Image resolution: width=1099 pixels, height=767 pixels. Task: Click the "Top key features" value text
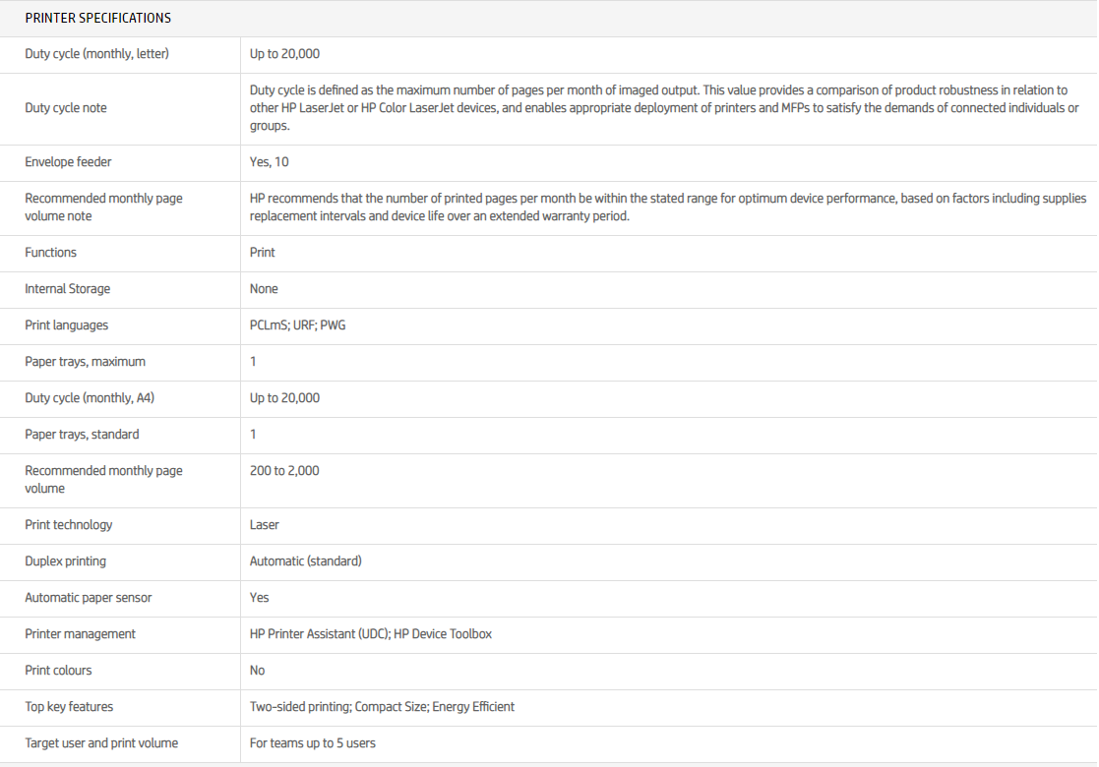pyautogui.click(x=382, y=707)
